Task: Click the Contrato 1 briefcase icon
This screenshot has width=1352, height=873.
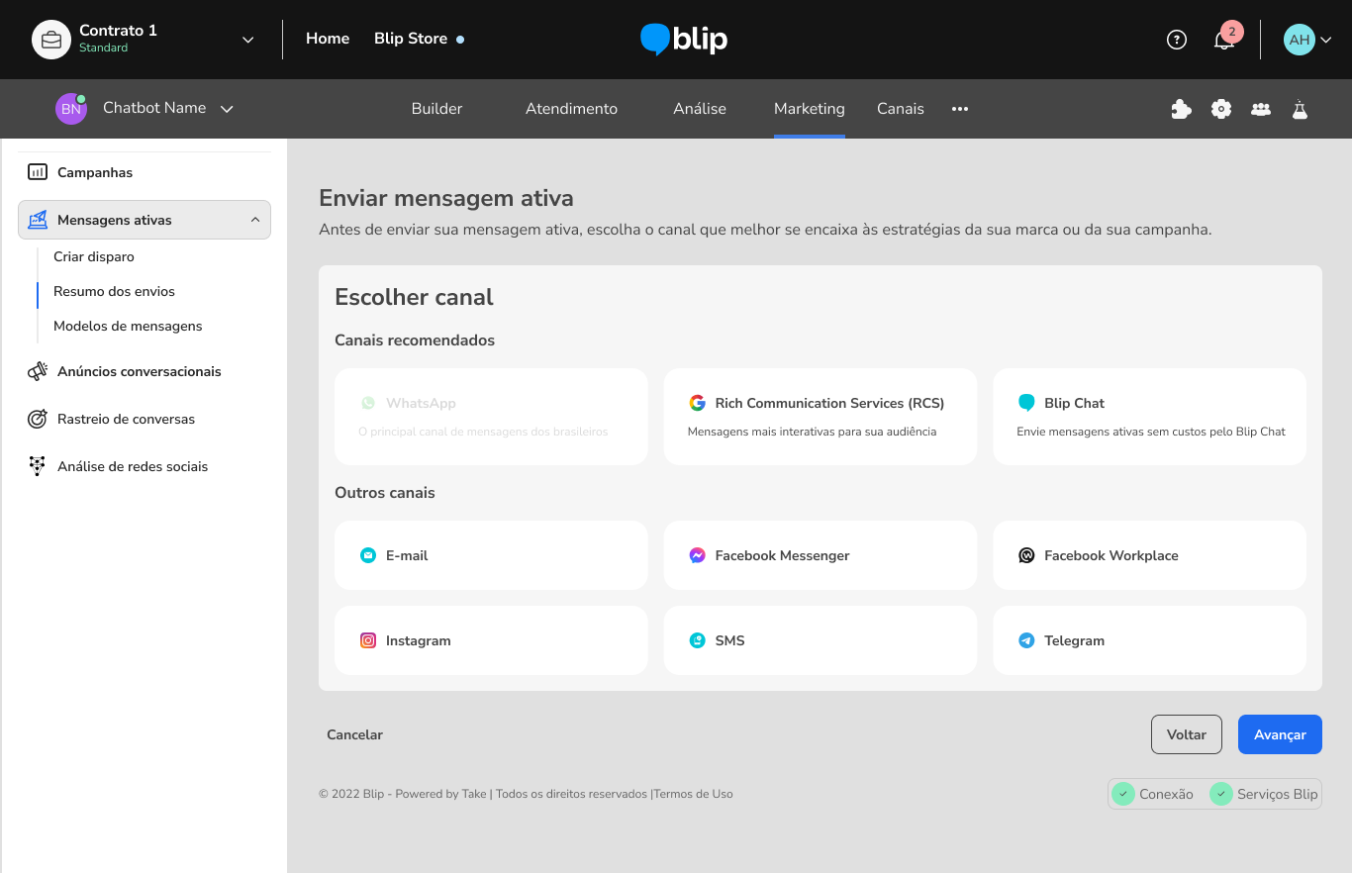Action: [x=50, y=40]
